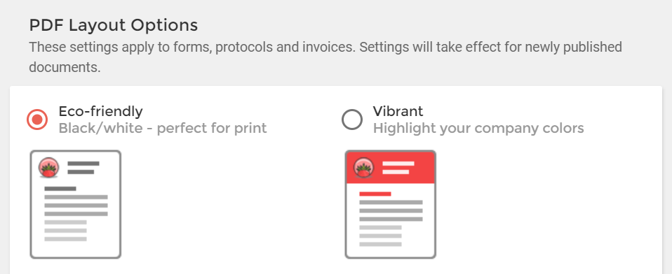
Task: Click the red header band in Vibrant preview
Action: (391, 168)
